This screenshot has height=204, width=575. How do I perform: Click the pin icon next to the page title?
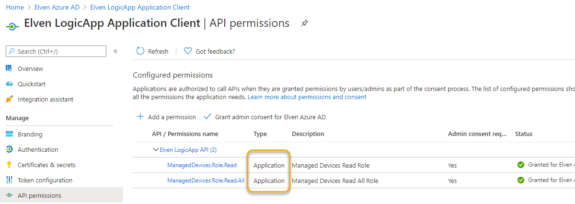click(x=305, y=23)
